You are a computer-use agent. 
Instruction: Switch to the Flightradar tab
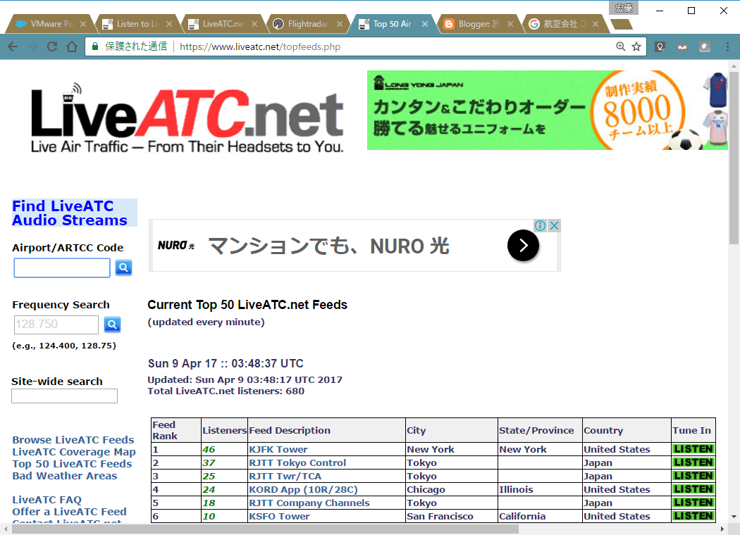(304, 23)
